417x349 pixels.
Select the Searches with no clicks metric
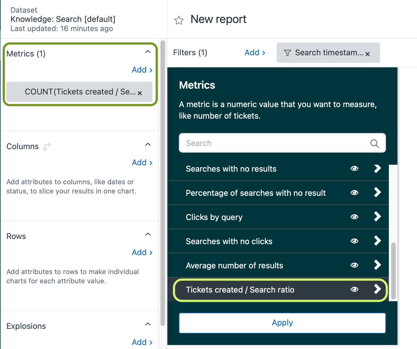[229, 241]
